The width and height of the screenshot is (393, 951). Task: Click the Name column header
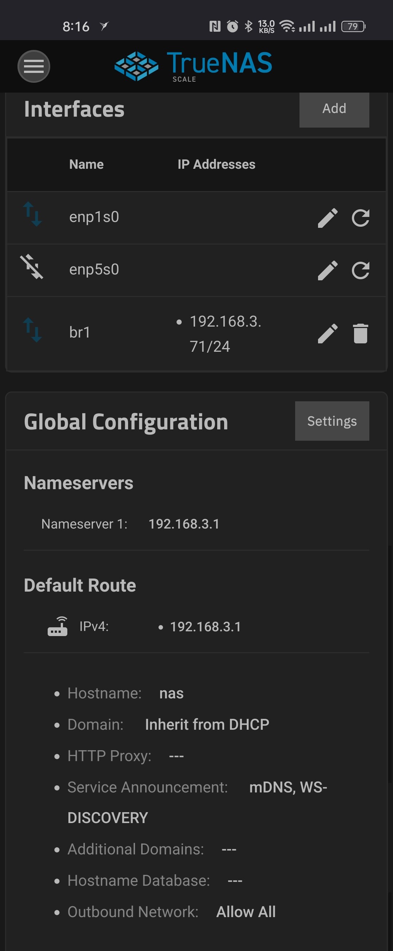(86, 164)
